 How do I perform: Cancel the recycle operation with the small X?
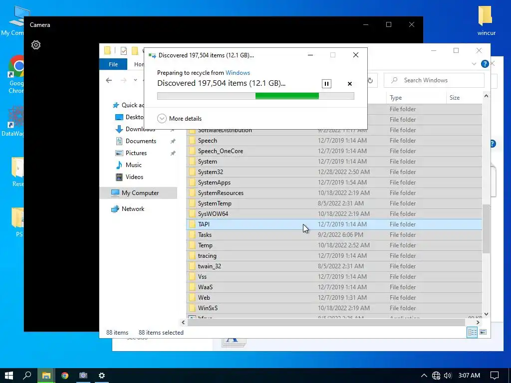click(x=350, y=84)
